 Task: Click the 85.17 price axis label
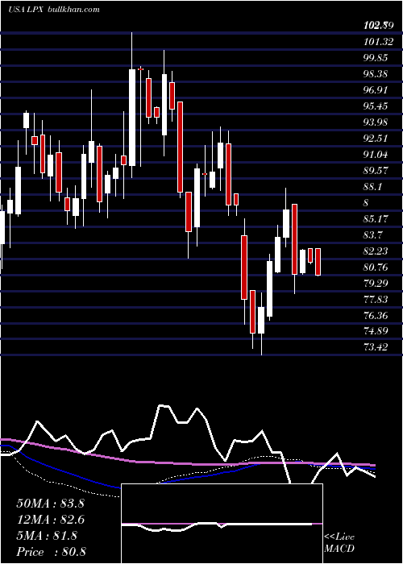[376, 218]
